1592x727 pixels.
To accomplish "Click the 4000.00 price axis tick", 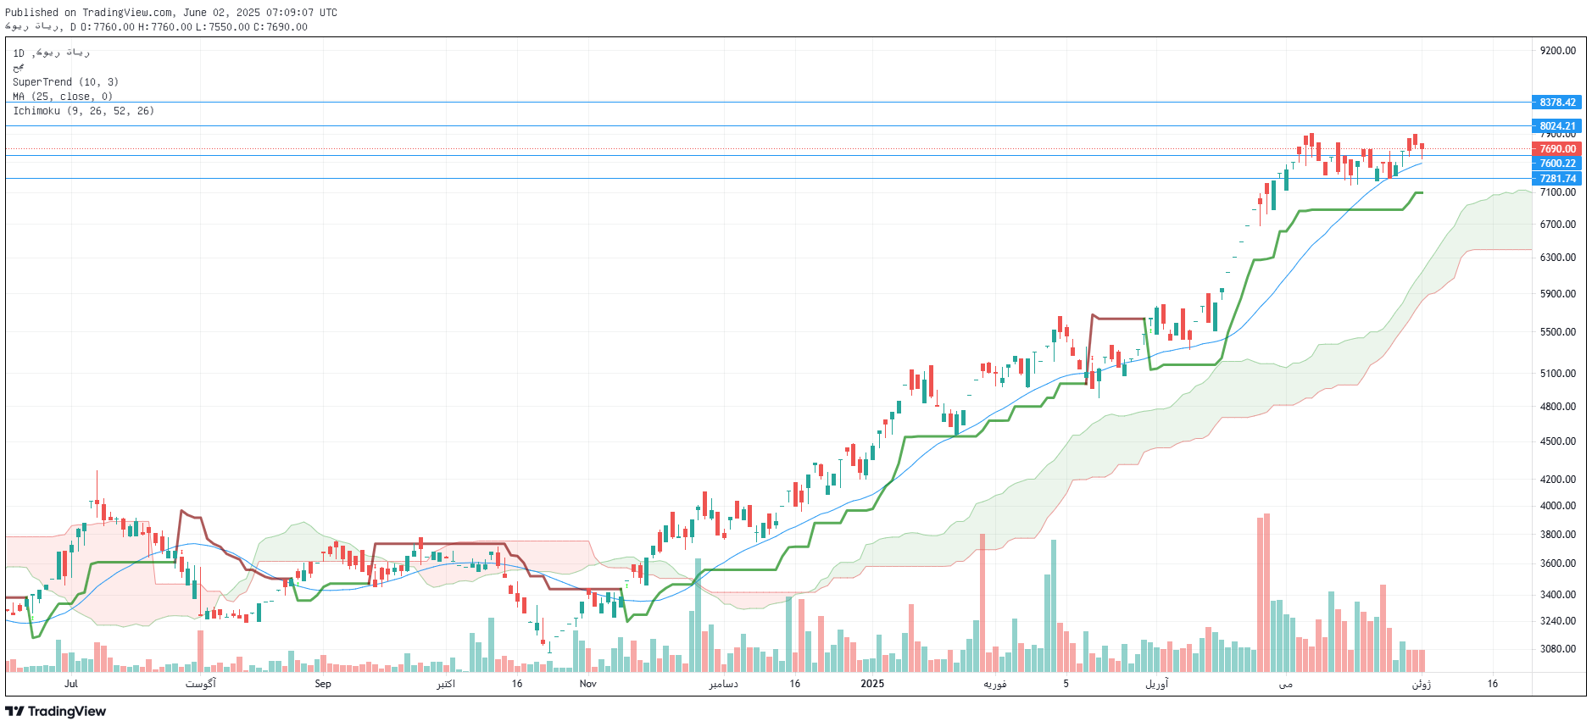I will click(1558, 506).
